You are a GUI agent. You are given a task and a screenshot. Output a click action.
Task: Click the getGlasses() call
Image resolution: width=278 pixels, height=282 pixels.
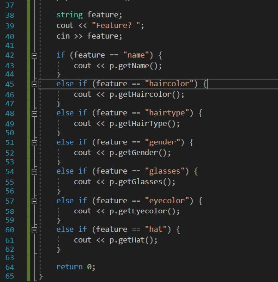[x=144, y=182]
